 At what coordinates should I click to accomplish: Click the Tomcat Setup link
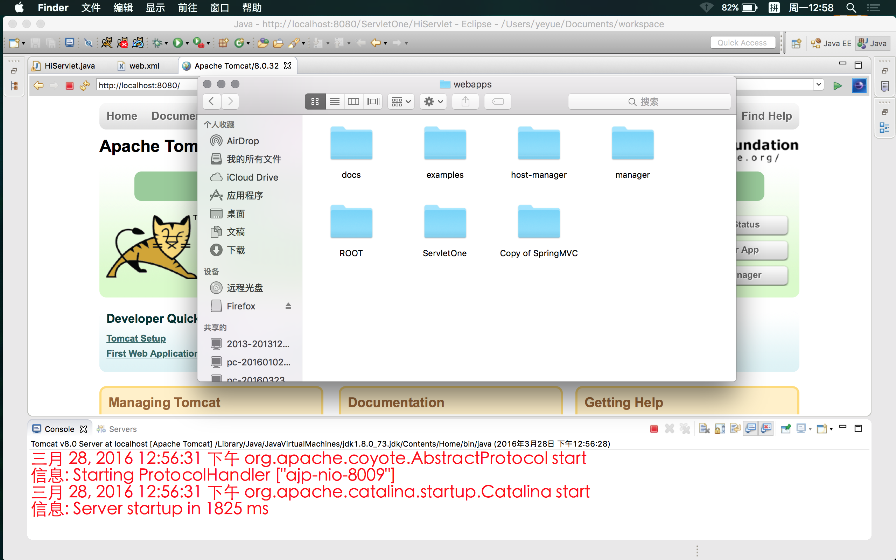136,338
